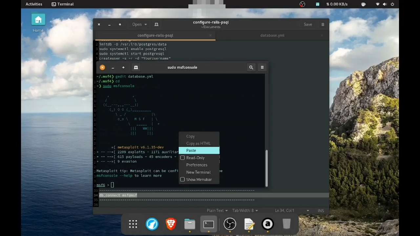Click the Save button in gedit
Screen dimensions: 420x236
pos(308,24)
